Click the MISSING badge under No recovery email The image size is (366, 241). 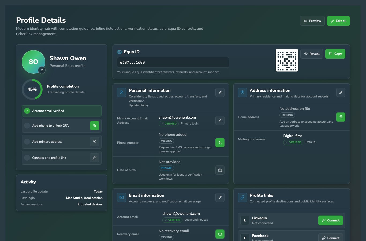pyautogui.click(x=166, y=237)
